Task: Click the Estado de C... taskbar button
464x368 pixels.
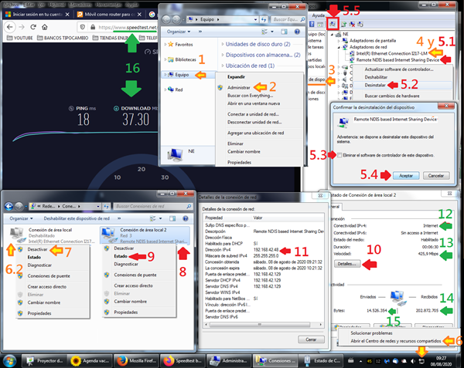Action: [321, 360]
